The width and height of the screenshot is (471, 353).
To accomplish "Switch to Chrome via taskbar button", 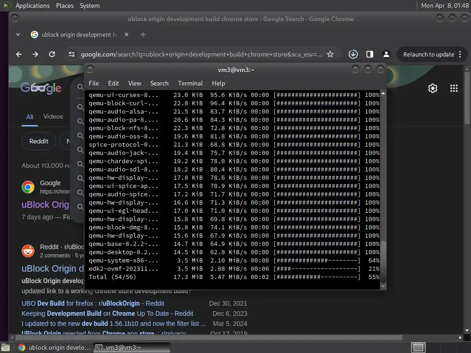I will [54, 347].
